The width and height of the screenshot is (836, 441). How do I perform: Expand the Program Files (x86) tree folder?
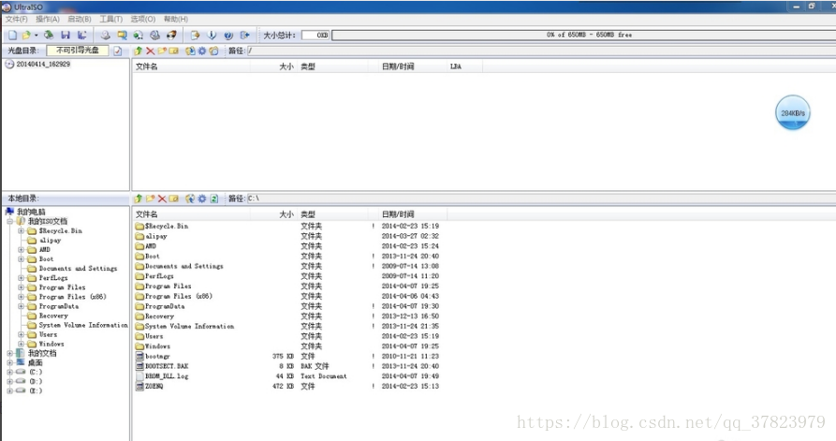(x=21, y=297)
